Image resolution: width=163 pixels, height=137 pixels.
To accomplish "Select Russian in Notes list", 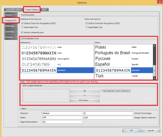I will 124,59.
